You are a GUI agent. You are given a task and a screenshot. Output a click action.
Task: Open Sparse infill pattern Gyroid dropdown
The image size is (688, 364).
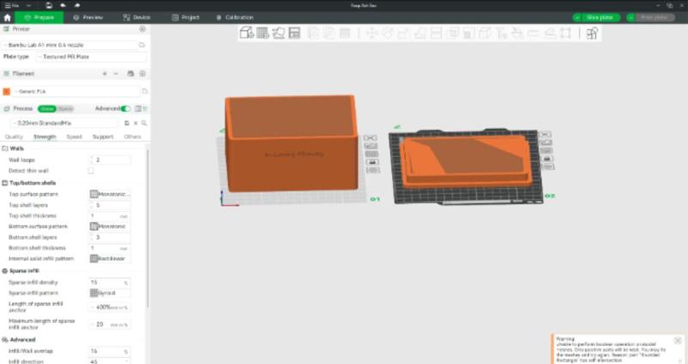click(110, 293)
